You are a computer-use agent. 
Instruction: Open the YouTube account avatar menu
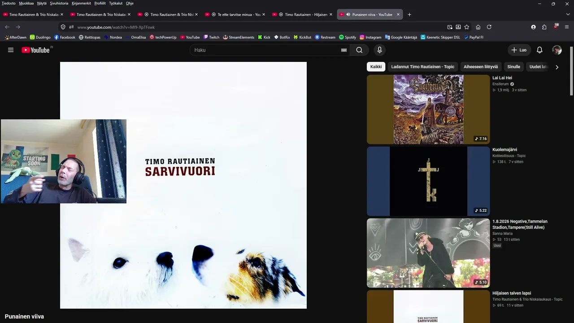click(557, 50)
